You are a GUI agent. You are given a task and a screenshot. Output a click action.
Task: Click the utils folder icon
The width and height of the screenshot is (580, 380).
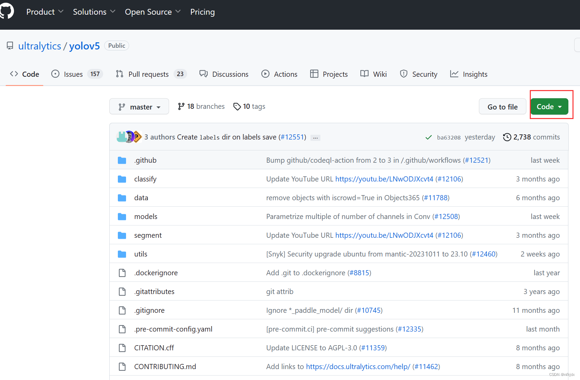pyautogui.click(x=122, y=254)
